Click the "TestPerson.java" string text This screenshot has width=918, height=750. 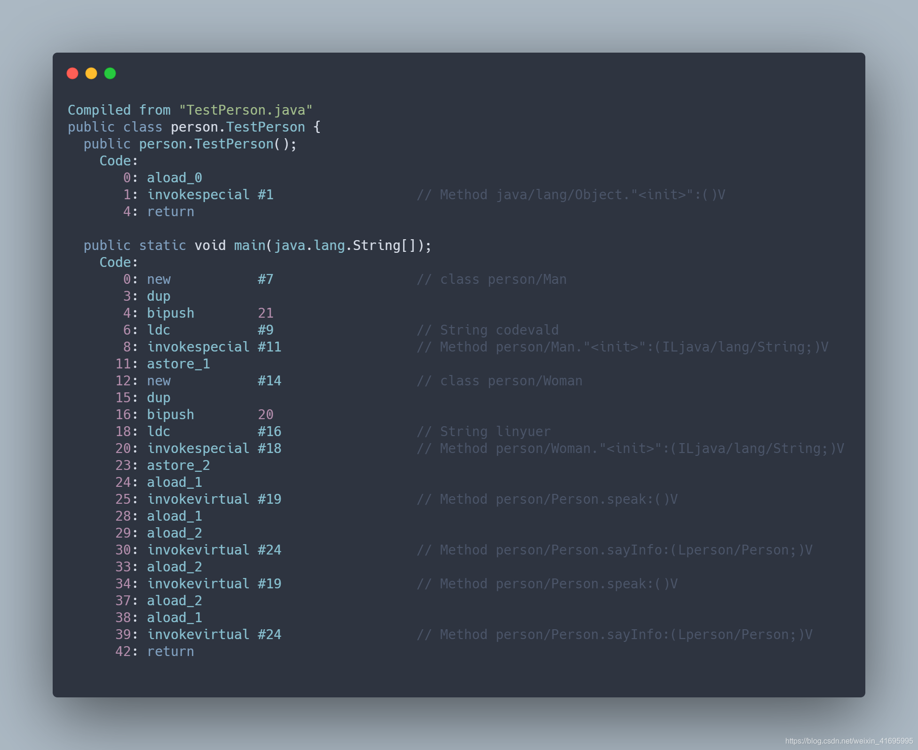tap(245, 110)
